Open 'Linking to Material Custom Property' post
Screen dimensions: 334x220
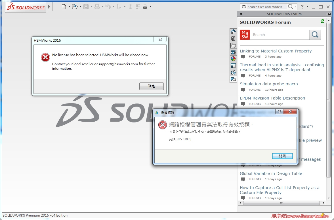tap(276, 51)
